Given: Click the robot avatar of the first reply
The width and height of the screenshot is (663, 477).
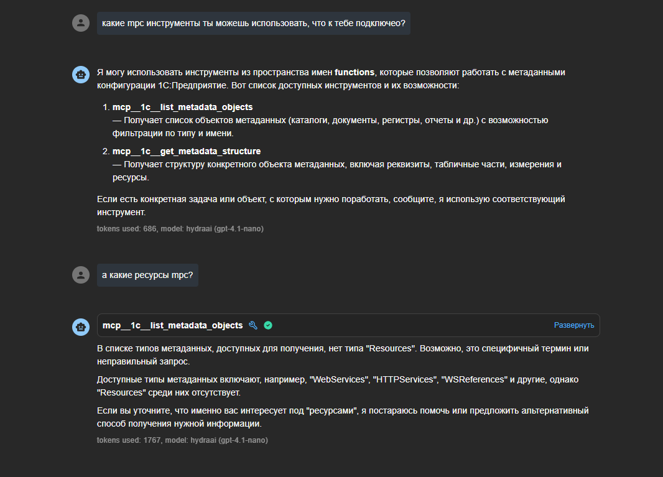Looking at the screenshot, I should coord(81,74).
